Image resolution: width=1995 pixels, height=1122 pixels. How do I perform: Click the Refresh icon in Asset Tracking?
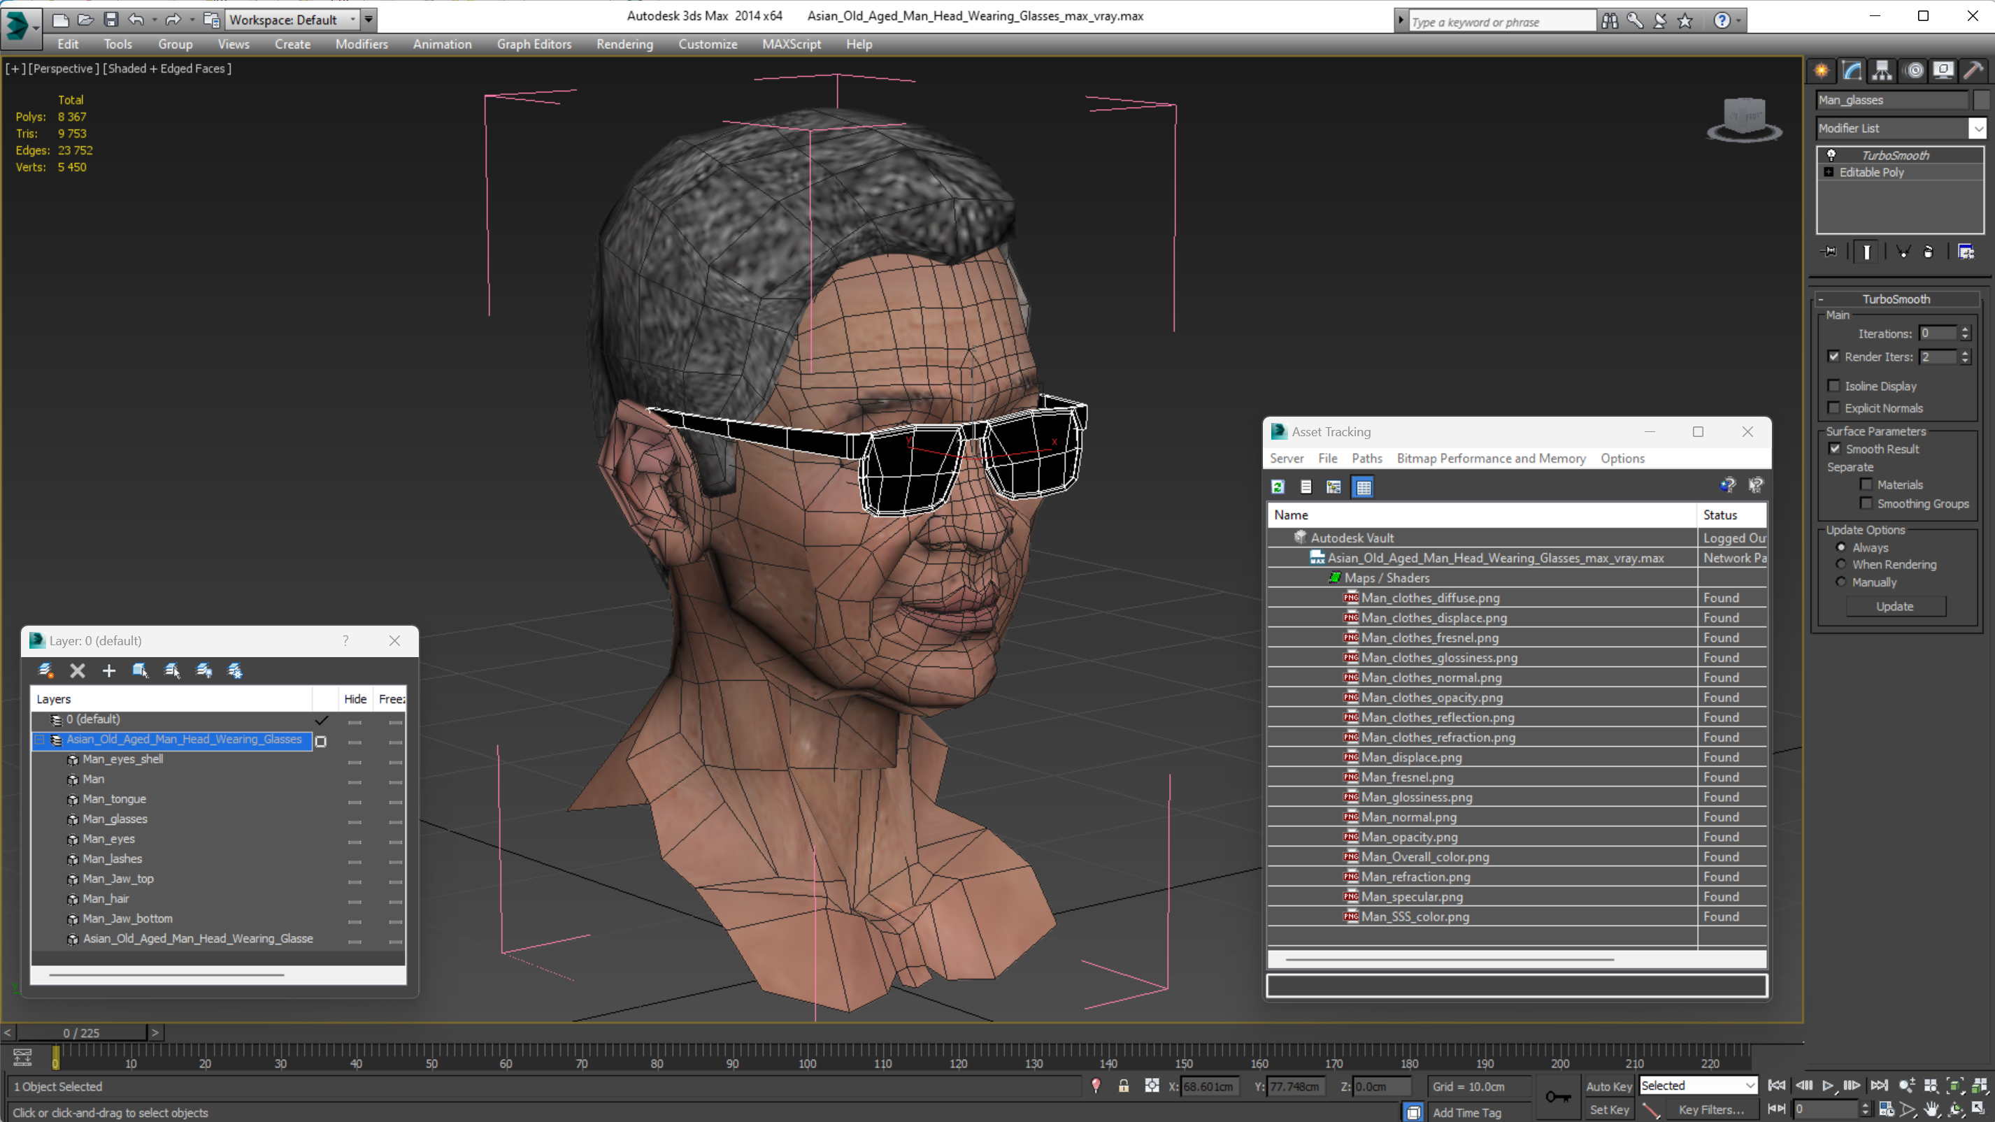(x=1278, y=487)
